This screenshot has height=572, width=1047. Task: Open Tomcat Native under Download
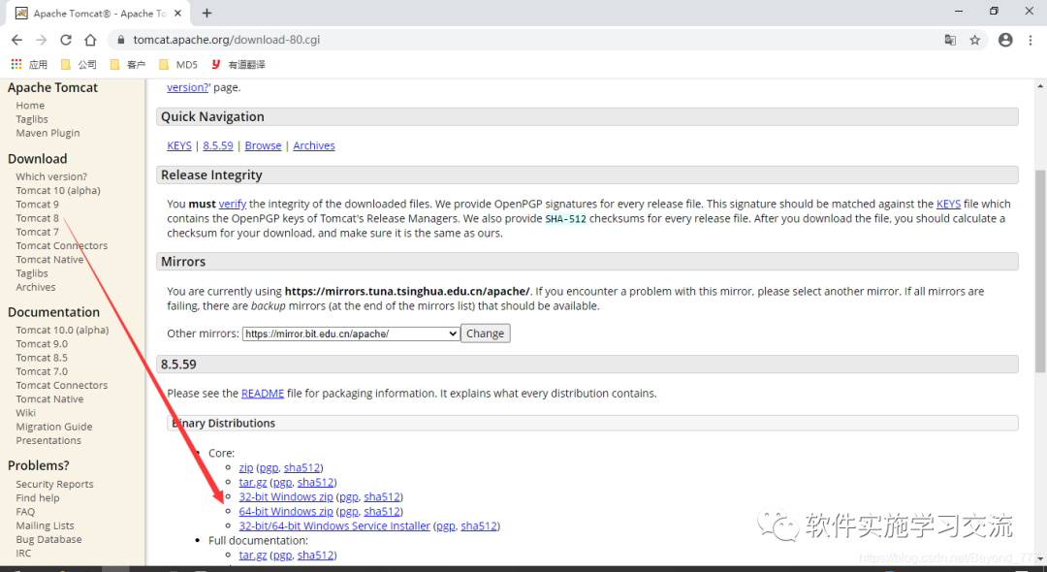(49, 260)
